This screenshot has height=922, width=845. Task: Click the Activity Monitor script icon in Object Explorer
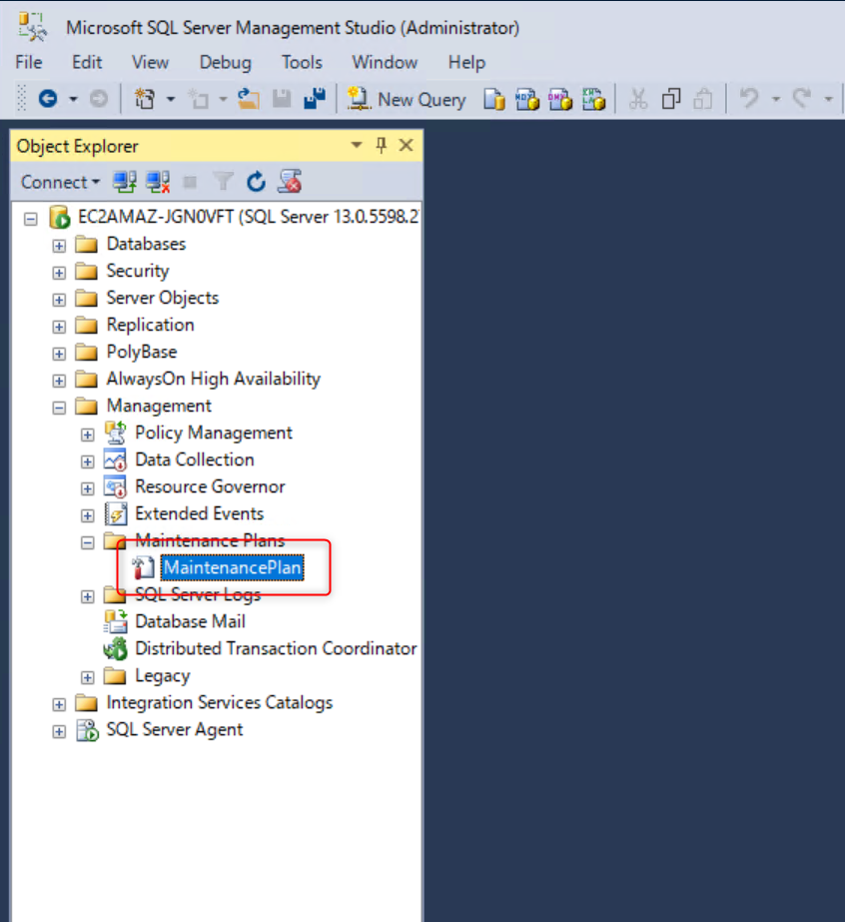[290, 182]
